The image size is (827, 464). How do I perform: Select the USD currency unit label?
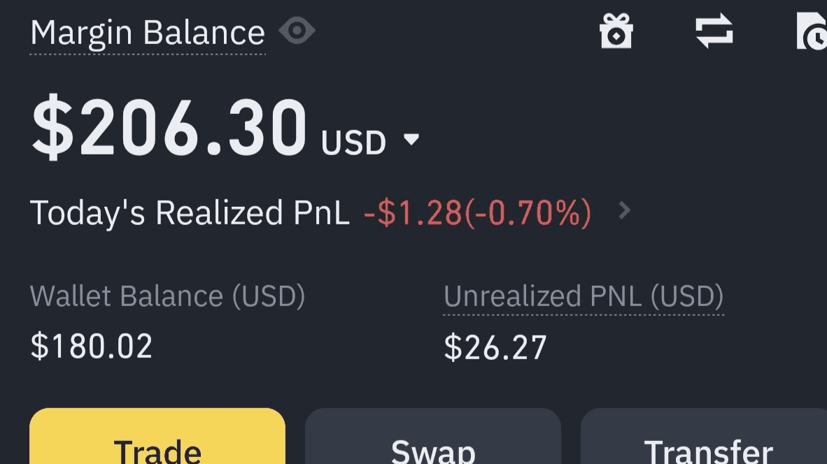pyautogui.click(x=353, y=143)
